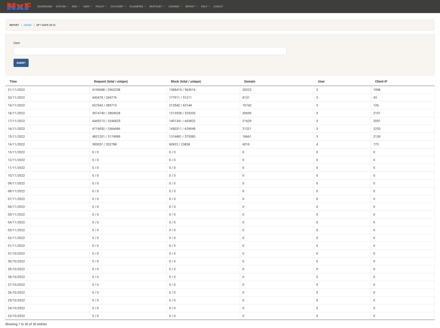Open the Report dropdown menu
This screenshot has width=440, height=328.
[191, 7]
